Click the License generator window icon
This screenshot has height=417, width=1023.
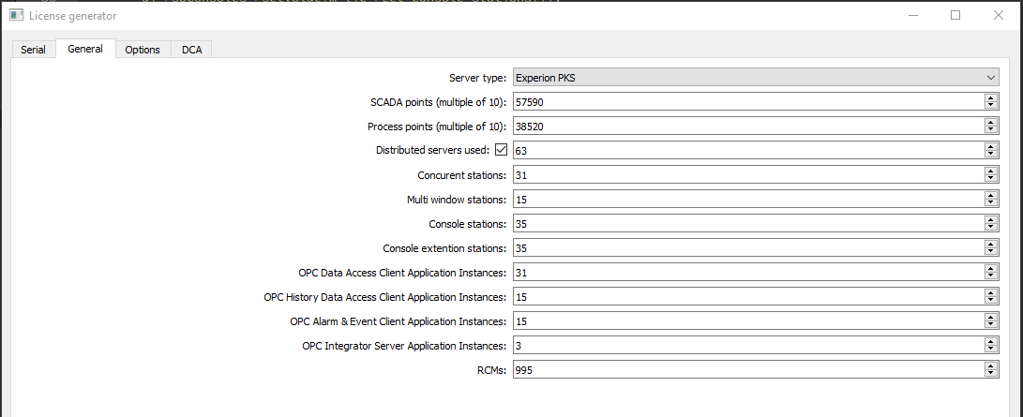16,15
